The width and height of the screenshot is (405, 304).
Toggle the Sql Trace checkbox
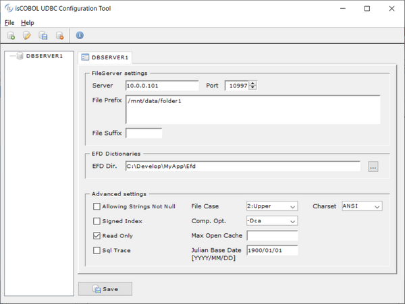pyautogui.click(x=97, y=251)
